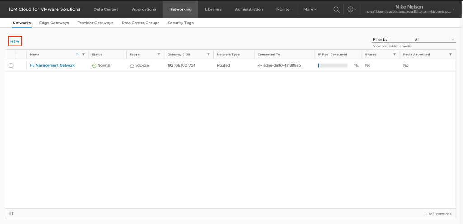The height and width of the screenshot is (224, 463).
Task: Click the NEW network button
Action: 15,41
